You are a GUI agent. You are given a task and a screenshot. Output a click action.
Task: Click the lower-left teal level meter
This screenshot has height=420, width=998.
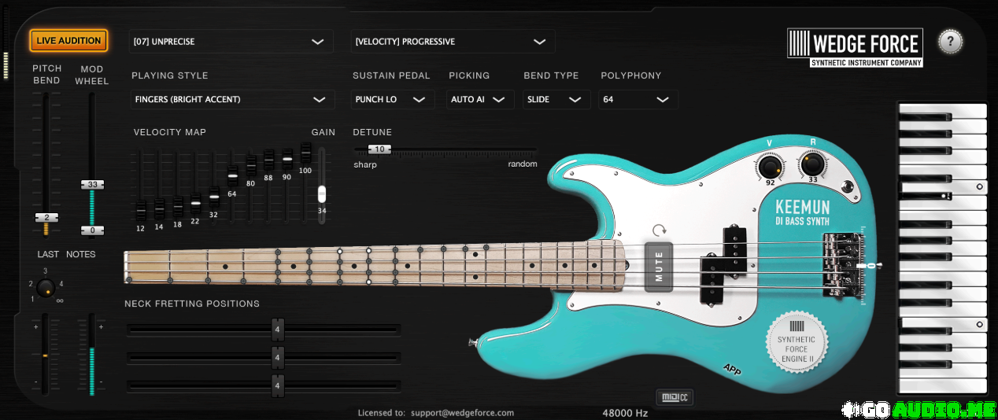(x=92, y=354)
